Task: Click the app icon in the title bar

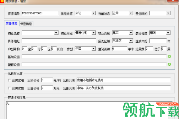Action: click(2, 1)
